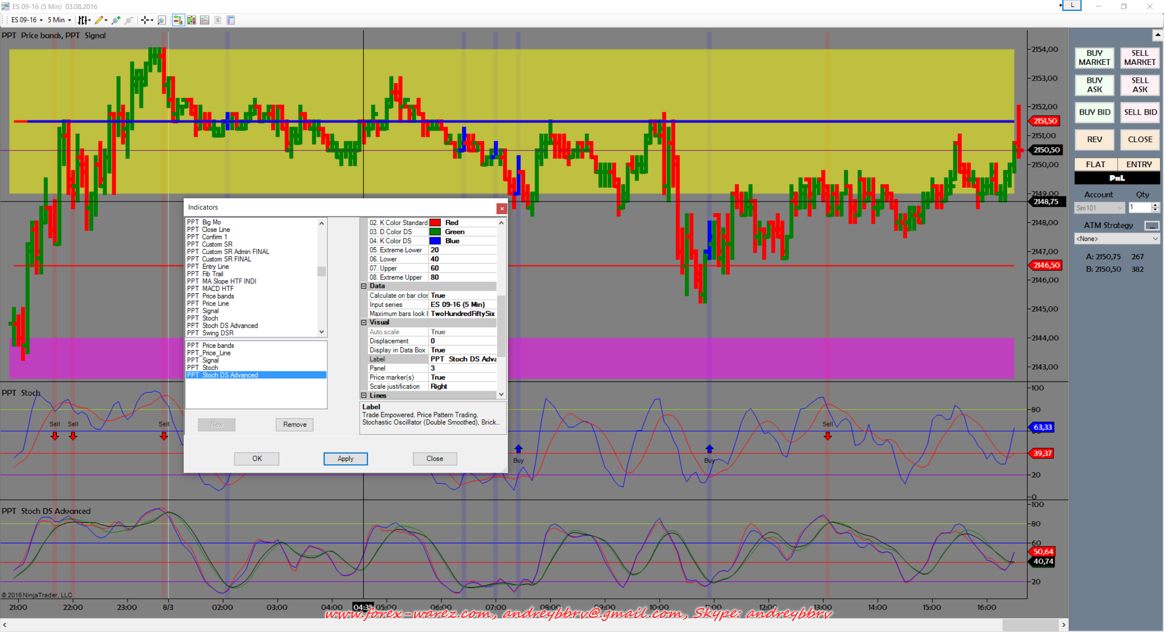This screenshot has height=632, width=1164.
Task: Open the drawing tools pencil menu
Action: pos(101,20)
